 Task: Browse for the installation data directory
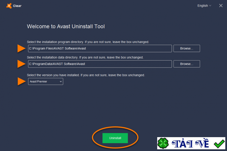pos(187,64)
